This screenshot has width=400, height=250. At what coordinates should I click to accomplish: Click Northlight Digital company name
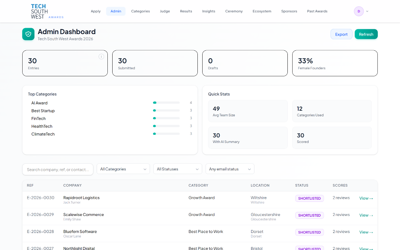79,248
